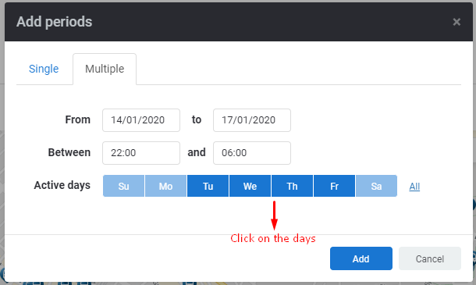Click the From date field 14/01/2020
Viewport: 476px width, 285px height.
(141, 120)
